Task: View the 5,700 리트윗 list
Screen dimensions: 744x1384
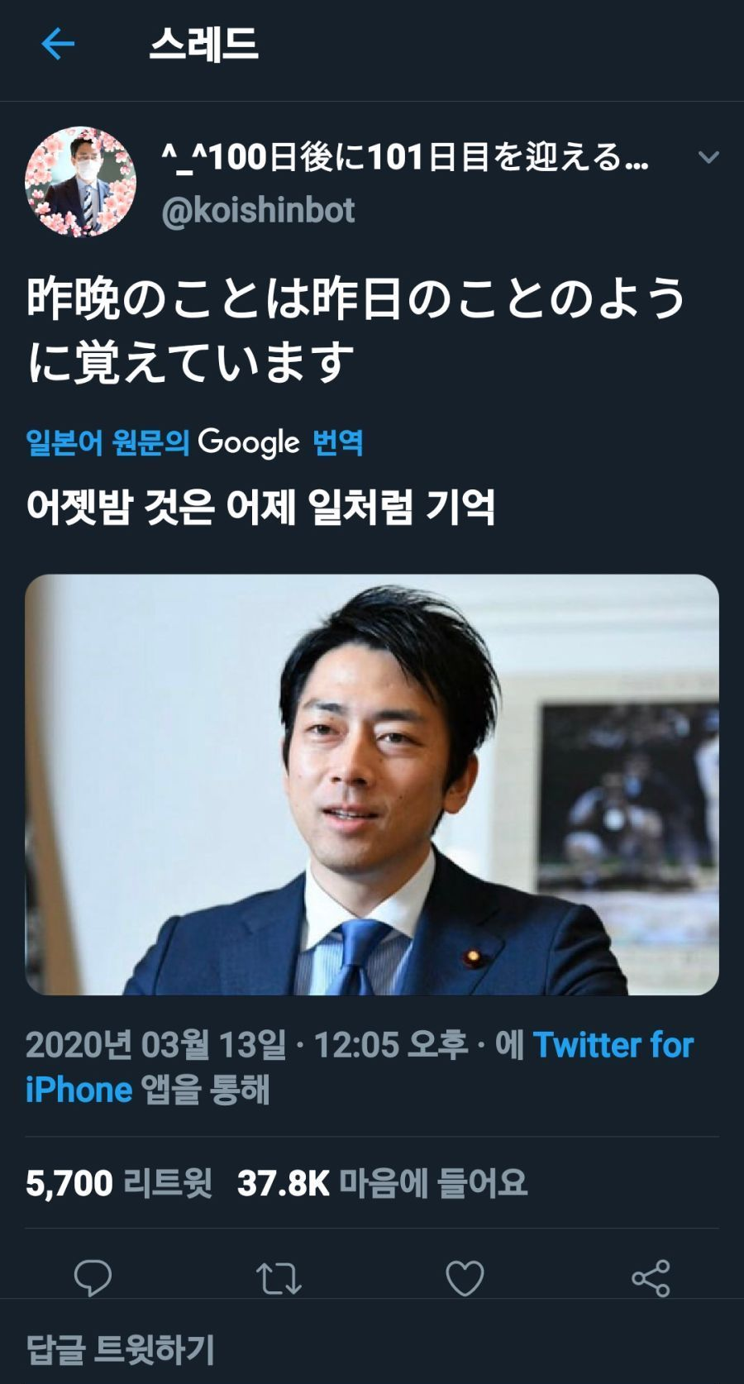Action: click(119, 1183)
